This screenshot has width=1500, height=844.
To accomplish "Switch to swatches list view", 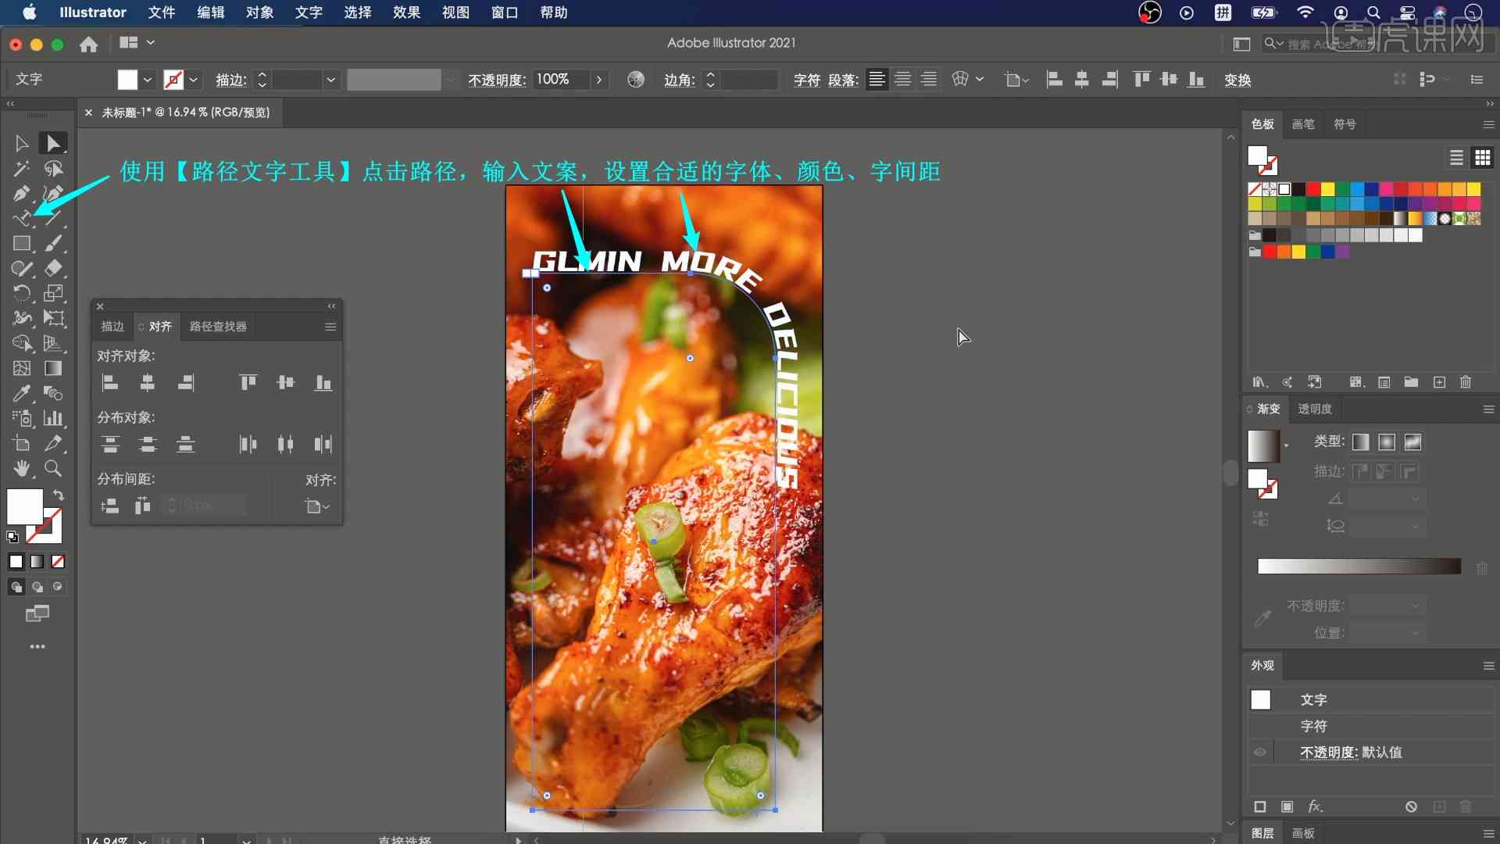I will coord(1456,158).
